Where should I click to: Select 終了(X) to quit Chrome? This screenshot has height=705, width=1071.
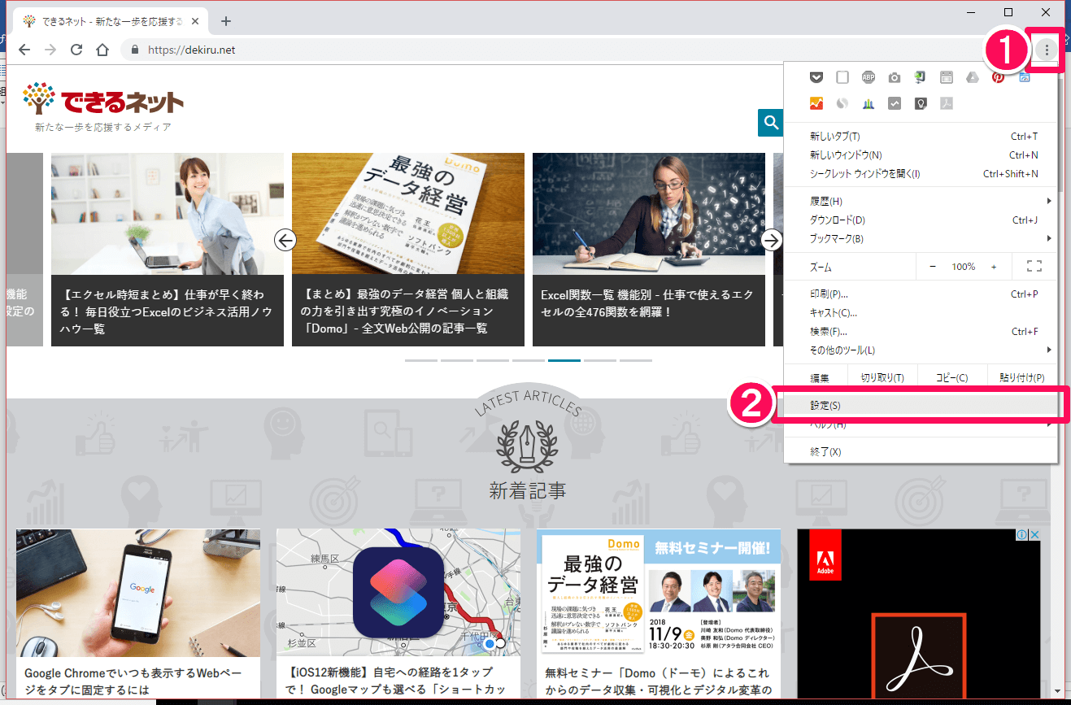pos(921,451)
